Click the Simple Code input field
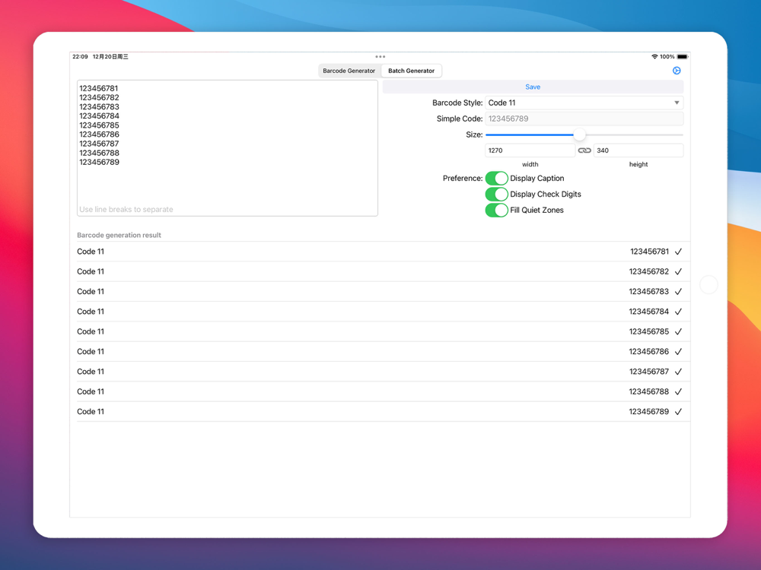Viewport: 761px width, 570px height. [584, 119]
